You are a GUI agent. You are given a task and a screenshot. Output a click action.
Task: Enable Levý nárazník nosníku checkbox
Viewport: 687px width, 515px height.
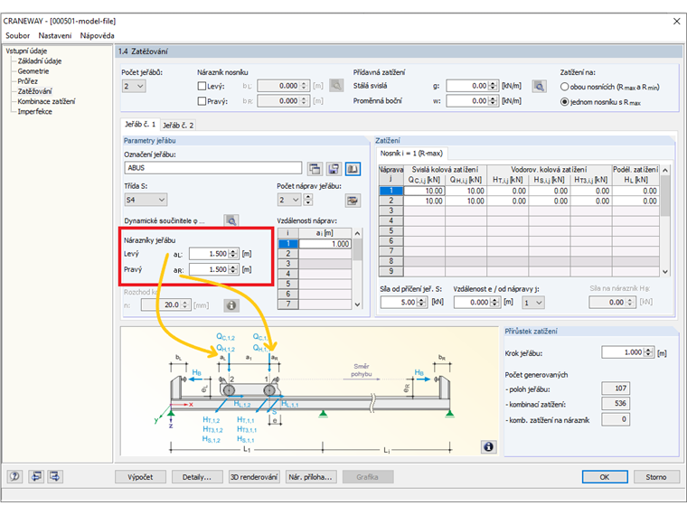(x=202, y=86)
